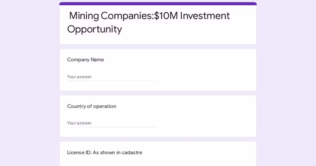The width and height of the screenshot is (316, 166).
Task: Click the Company Name question label
Action: click(x=85, y=60)
